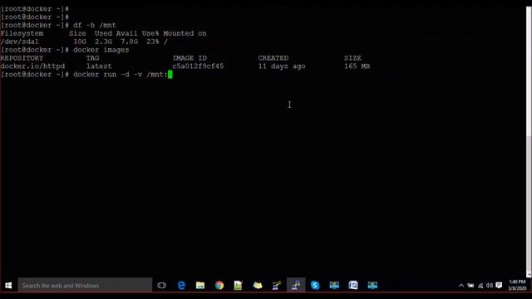Click the Search the web and Windows box

[85, 286]
